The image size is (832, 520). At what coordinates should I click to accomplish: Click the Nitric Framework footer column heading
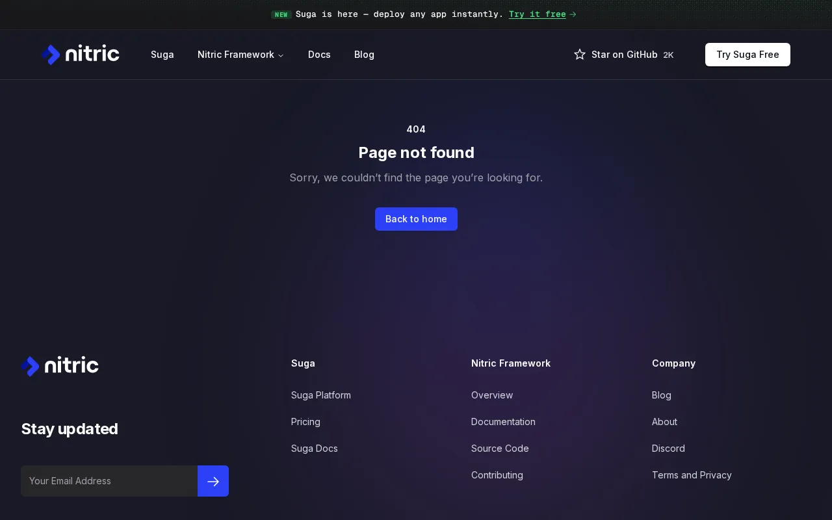coord(511,363)
